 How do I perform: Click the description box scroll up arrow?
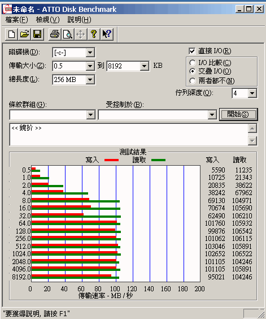tap(252, 129)
